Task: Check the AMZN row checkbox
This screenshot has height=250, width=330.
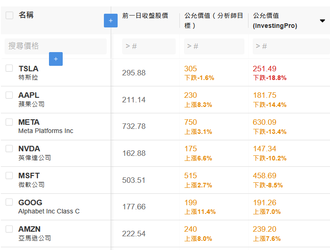Action: 9,229
